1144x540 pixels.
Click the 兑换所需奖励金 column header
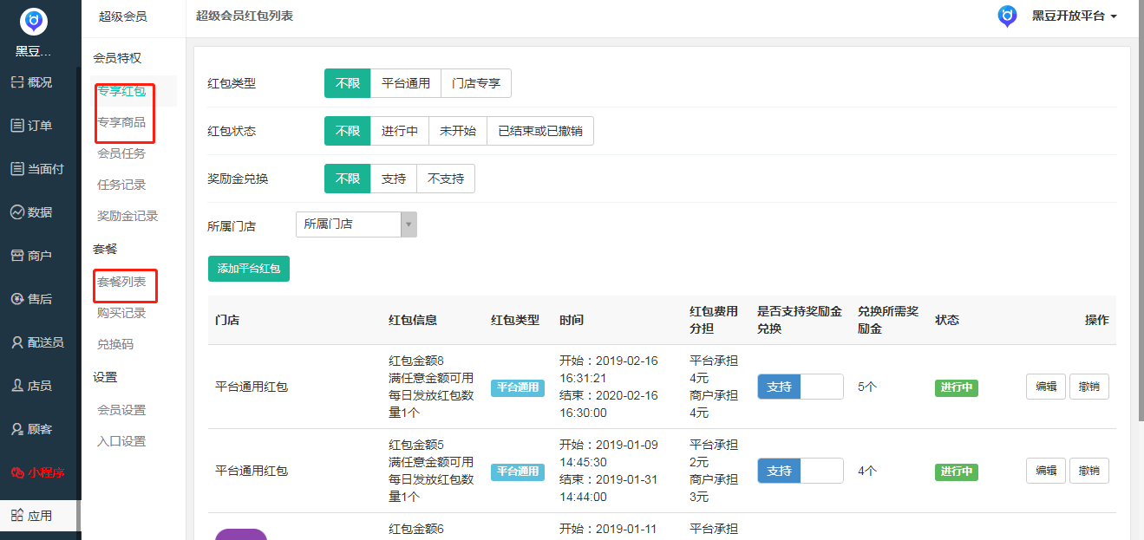point(888,320)
